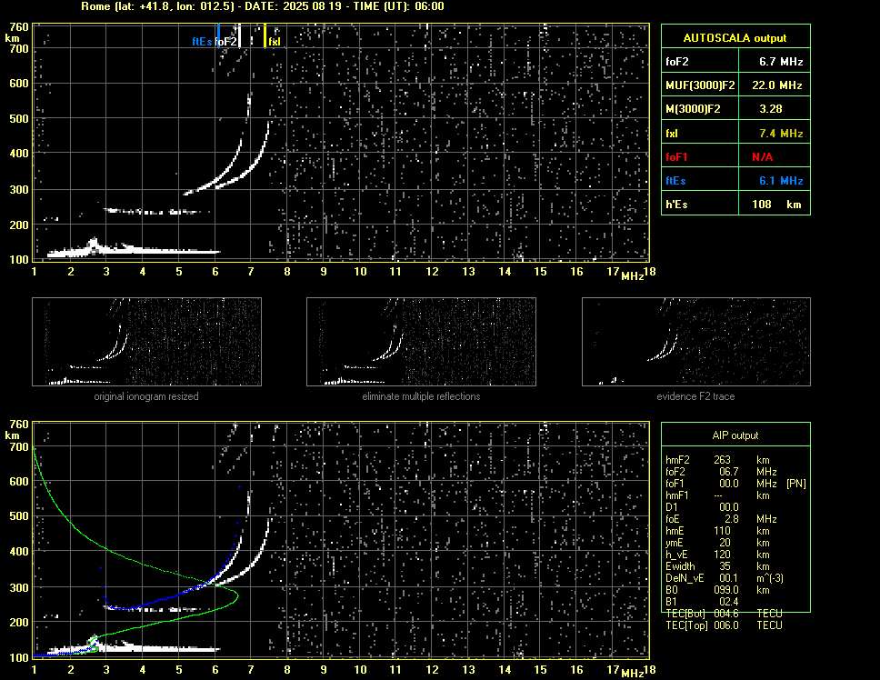Click the white foF2 marker on top ionogram
880x680 pixels.
(x=240, y=35)
